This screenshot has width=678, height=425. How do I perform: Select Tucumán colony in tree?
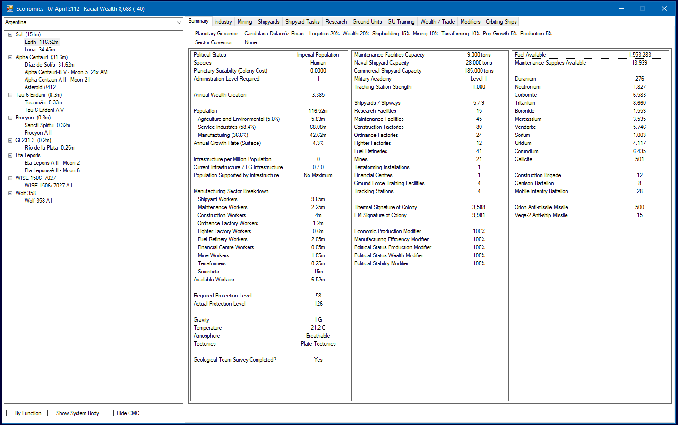tap(43, 102)
